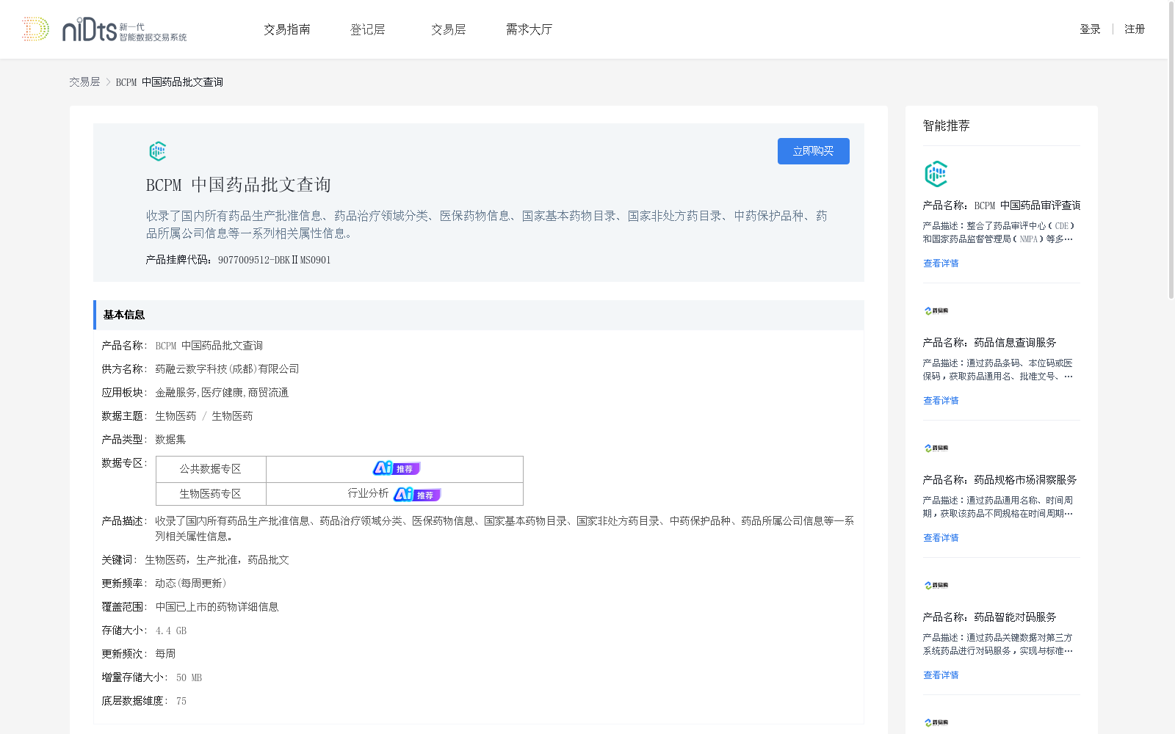
Task: Click the dimension count value 75
Action: [181, 701]
